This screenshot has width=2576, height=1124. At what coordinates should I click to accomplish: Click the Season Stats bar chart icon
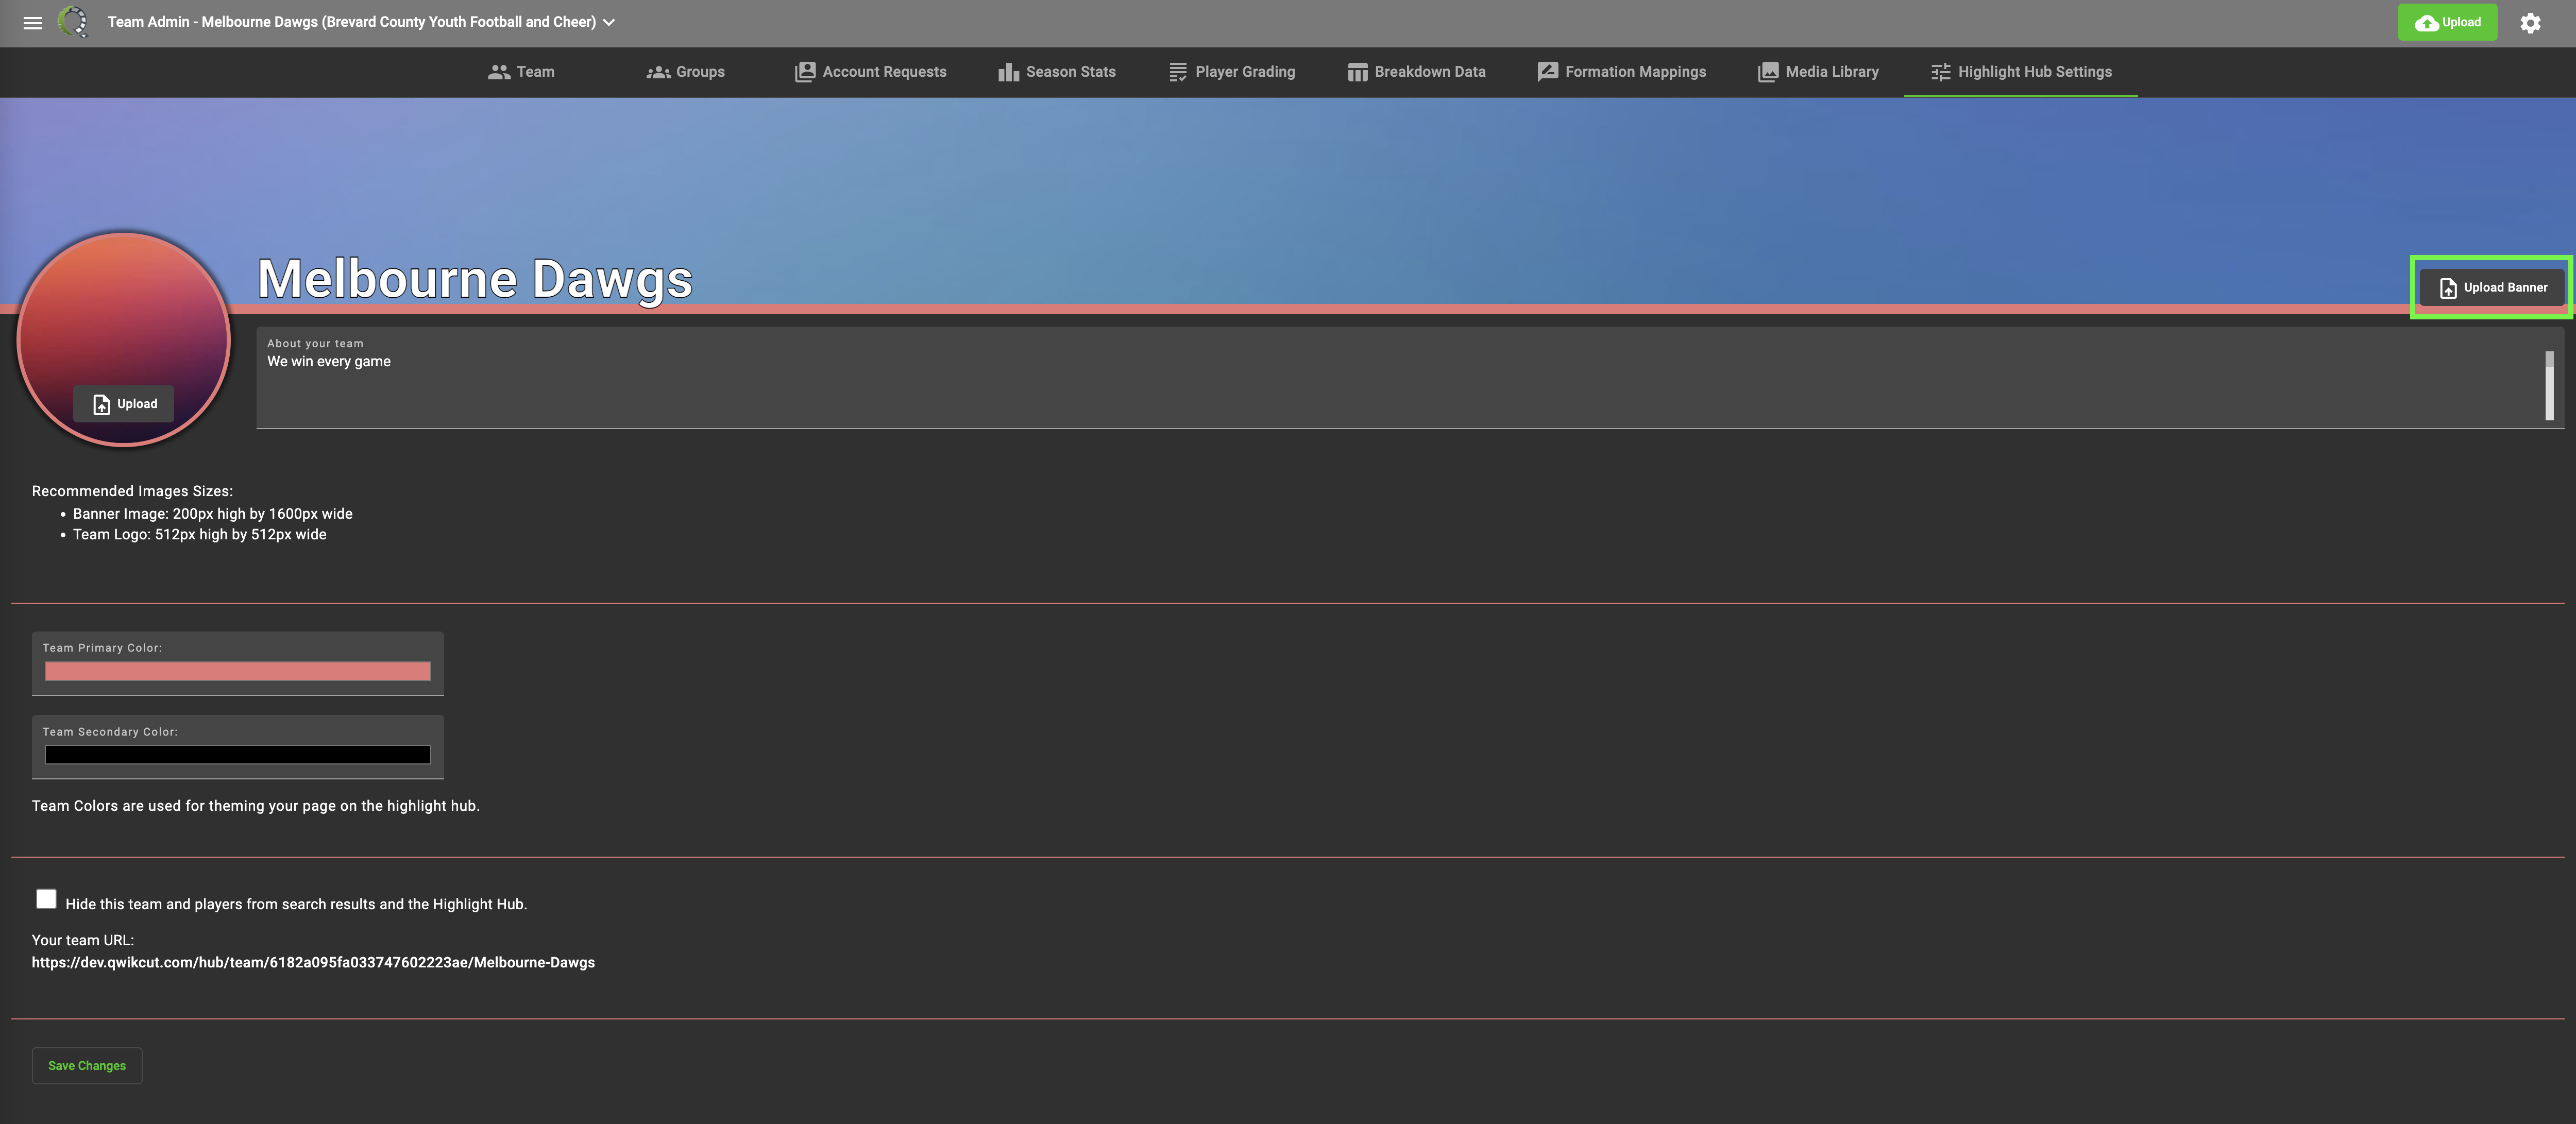[1009, 72]
